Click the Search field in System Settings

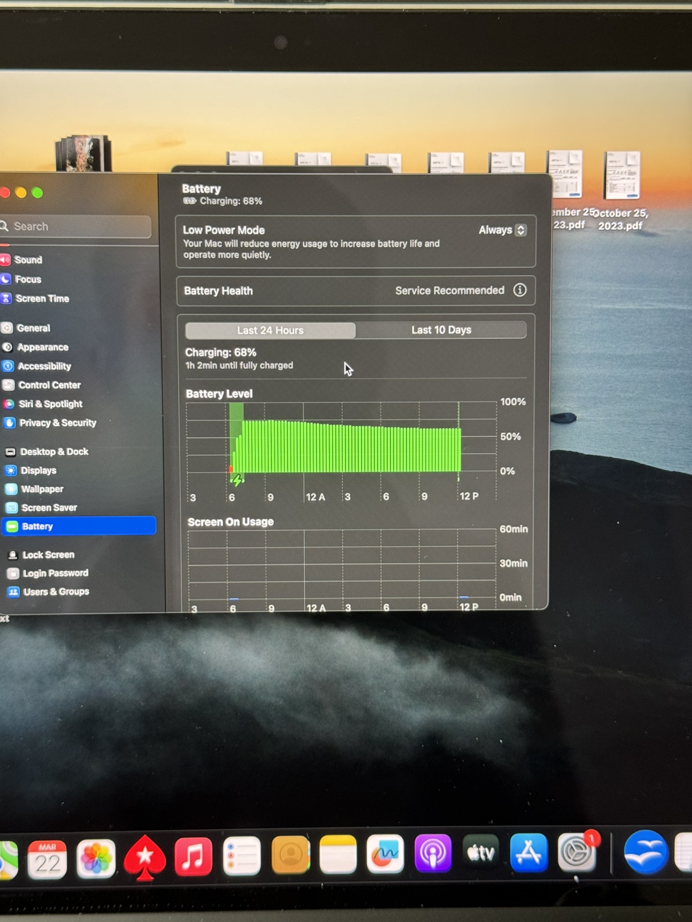click(76, 226)
